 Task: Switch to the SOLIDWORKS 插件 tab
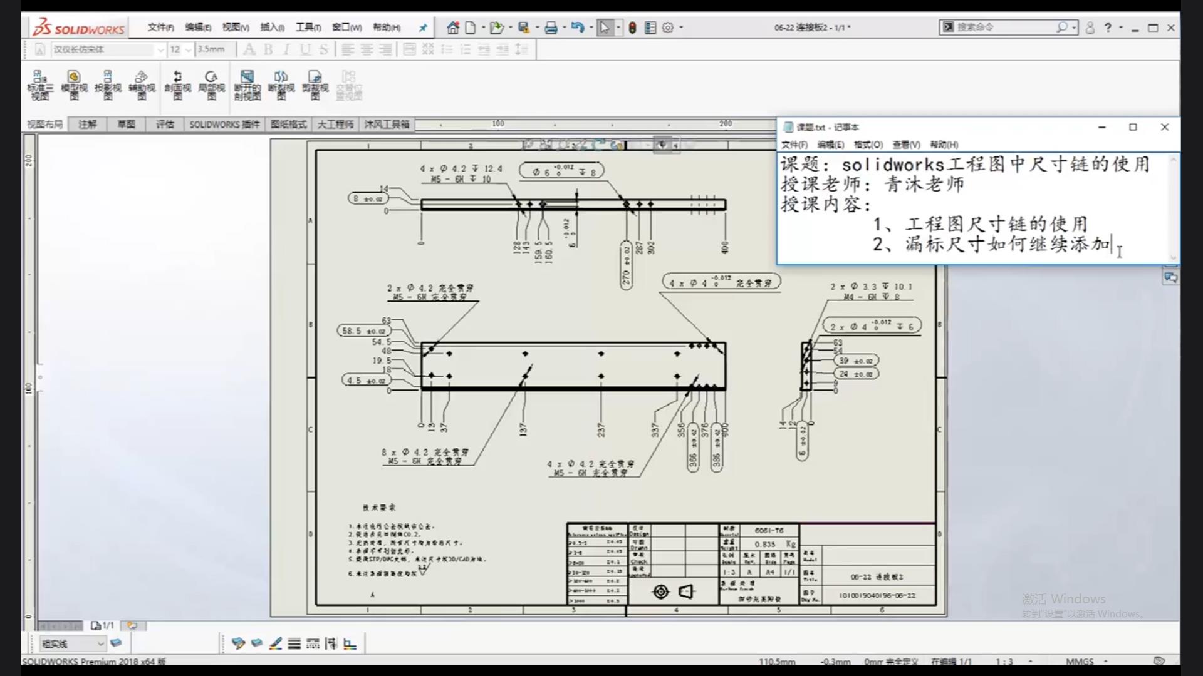tap(224, 125)
